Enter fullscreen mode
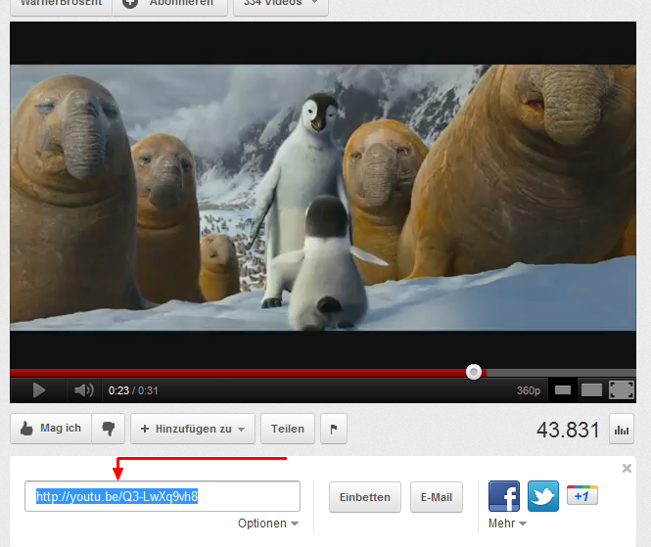651x547 pixels. (x=621, y=390)
